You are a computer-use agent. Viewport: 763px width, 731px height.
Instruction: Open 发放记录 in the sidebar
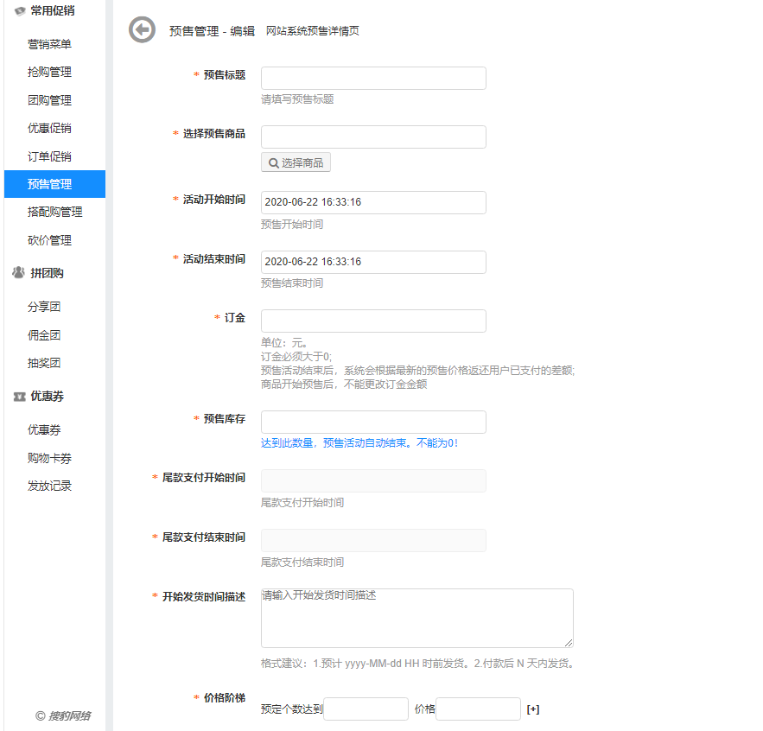[x=49, y=486]
